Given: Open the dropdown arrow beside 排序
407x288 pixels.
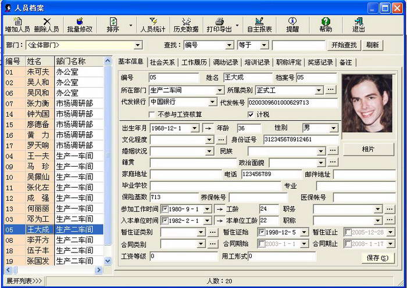Looking at the screenshot, I should [x=131, y=26].
